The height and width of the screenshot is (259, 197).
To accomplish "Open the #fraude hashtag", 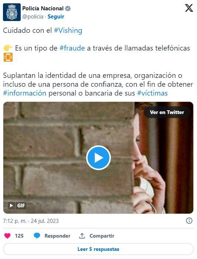I will 72,48.
